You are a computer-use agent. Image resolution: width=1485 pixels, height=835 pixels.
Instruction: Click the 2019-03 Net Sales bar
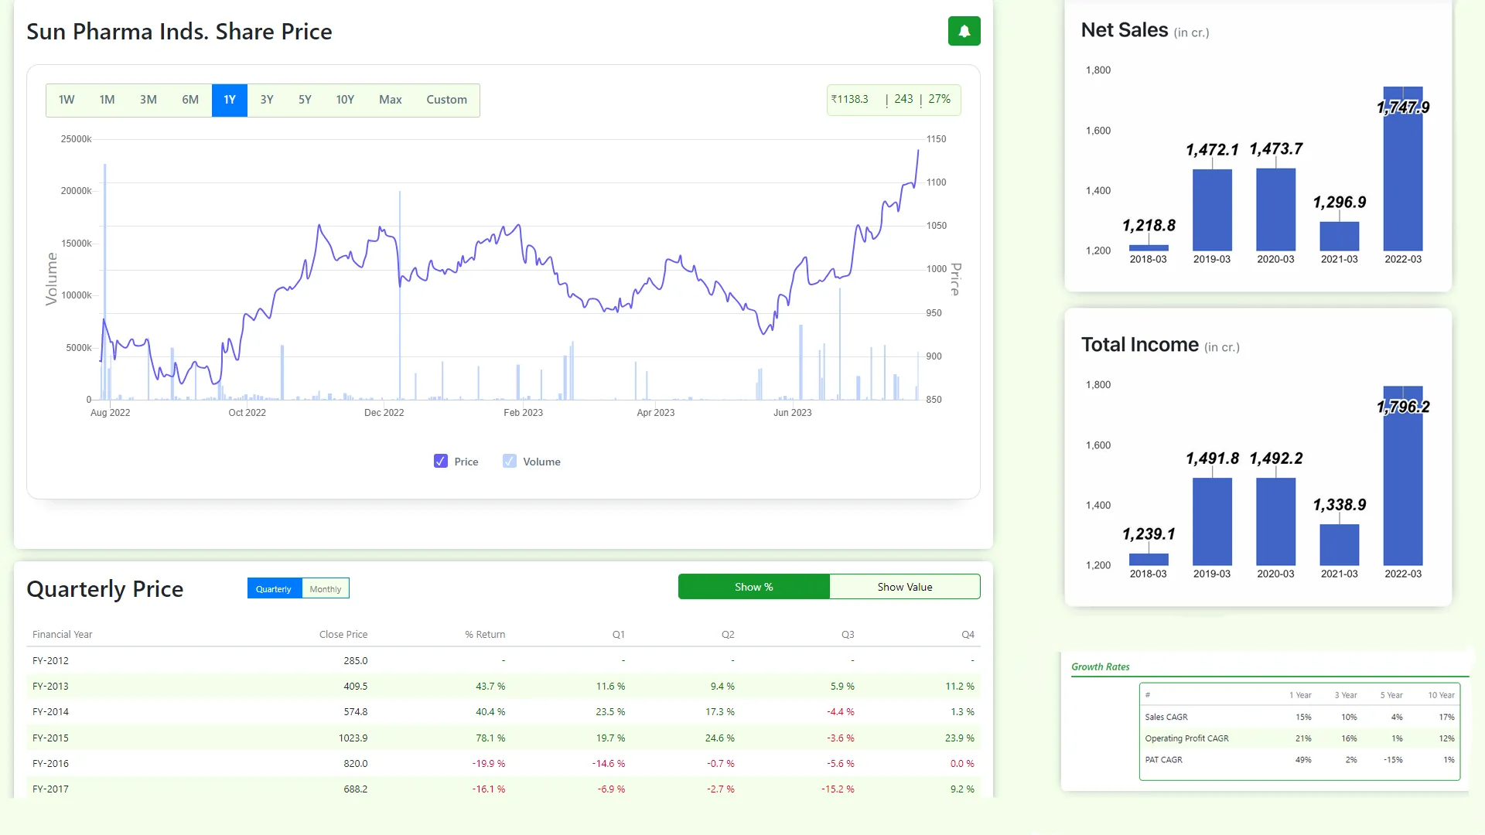click(x=1212, y=210)
